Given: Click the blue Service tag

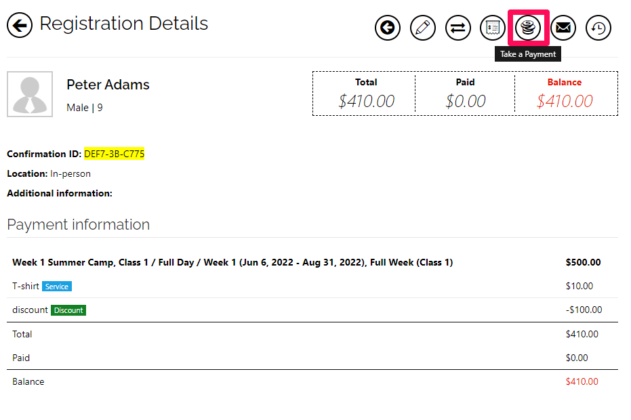Looking at the screenshot, I should [57, 287].
